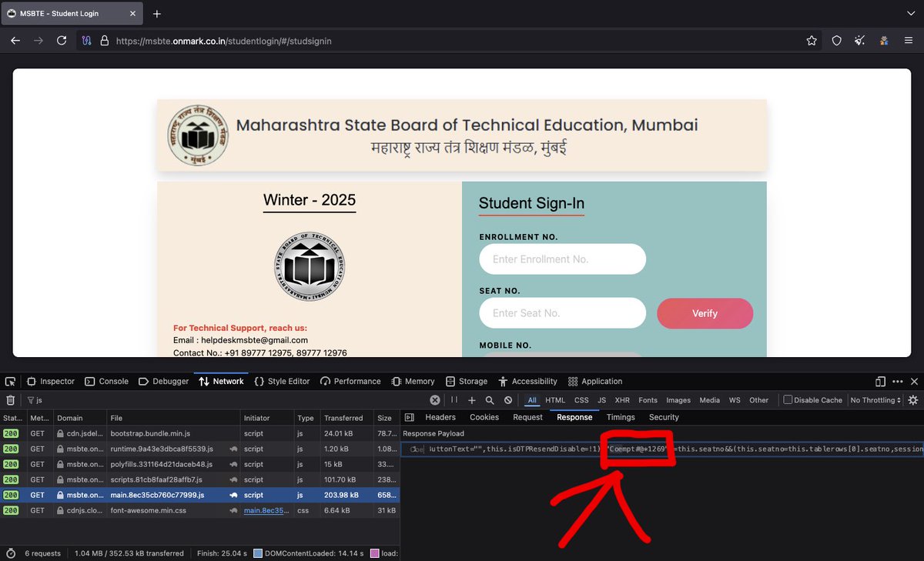Open the No Throttling dropdown
This screenshot has width=924, height=561.
[x=876, y=400]
